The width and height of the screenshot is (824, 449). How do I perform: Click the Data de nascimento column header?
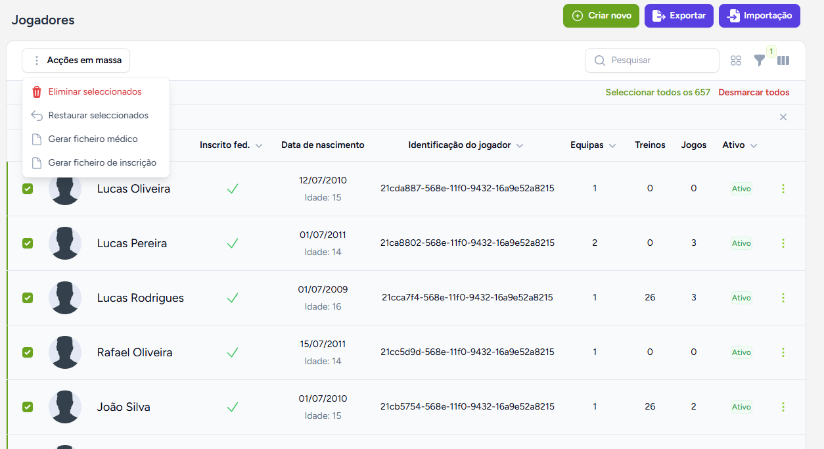tap(323, 145)
